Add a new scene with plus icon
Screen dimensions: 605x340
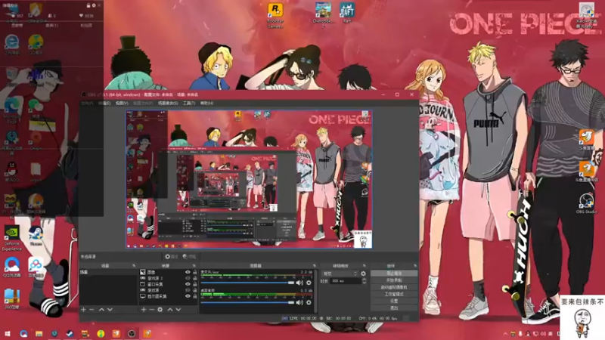[x=83, y=310]
